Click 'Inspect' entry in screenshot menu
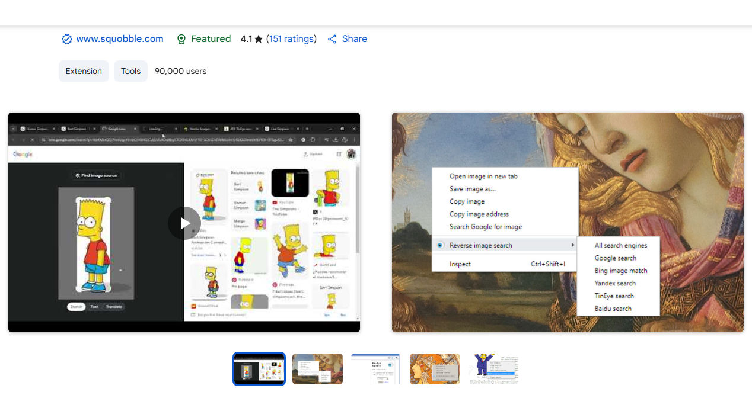 (x=460, y=264)
